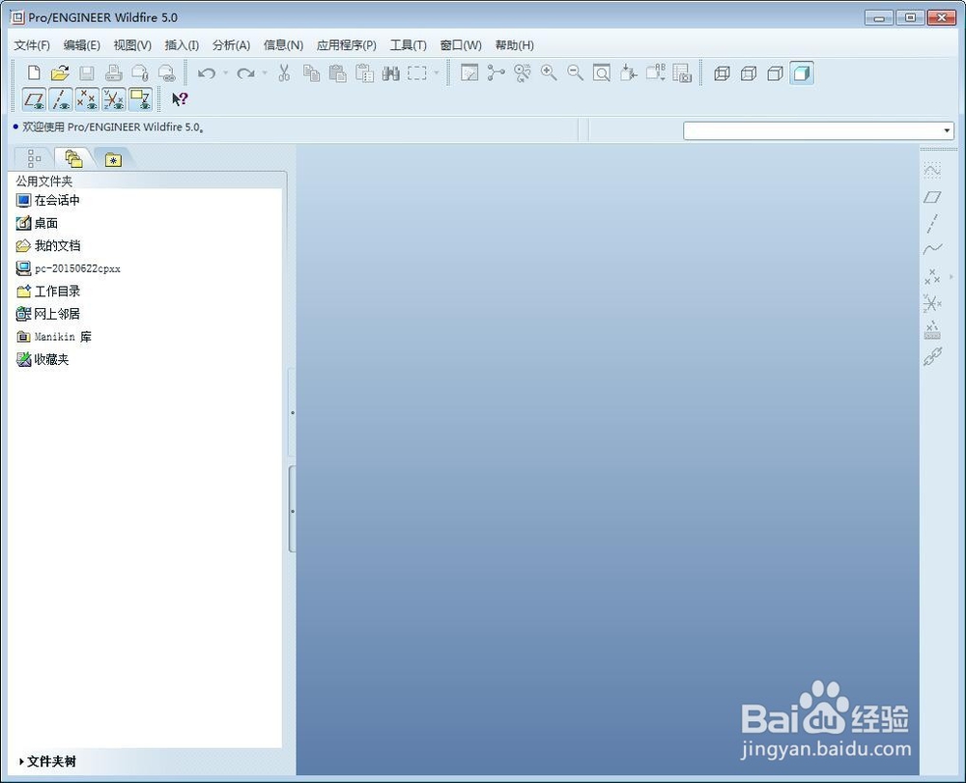Open the 工具(T) menu
The height and width of the screenshot is (783, 966).
[409, 45]
